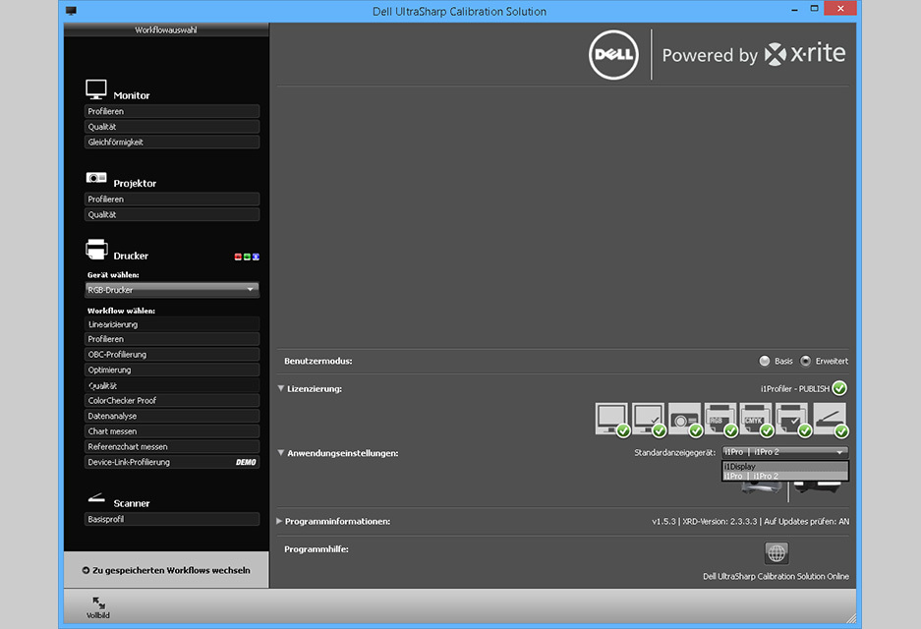Screen dimensions: 921x629
Task: Click the window resize grip corner
Action: click(x=850, y=617)
